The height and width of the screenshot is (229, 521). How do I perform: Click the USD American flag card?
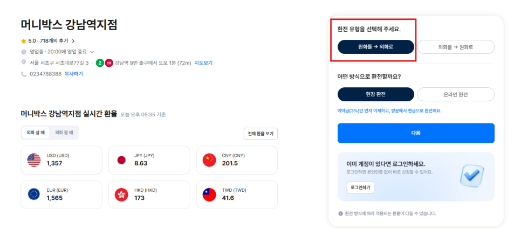coord(61,160)
